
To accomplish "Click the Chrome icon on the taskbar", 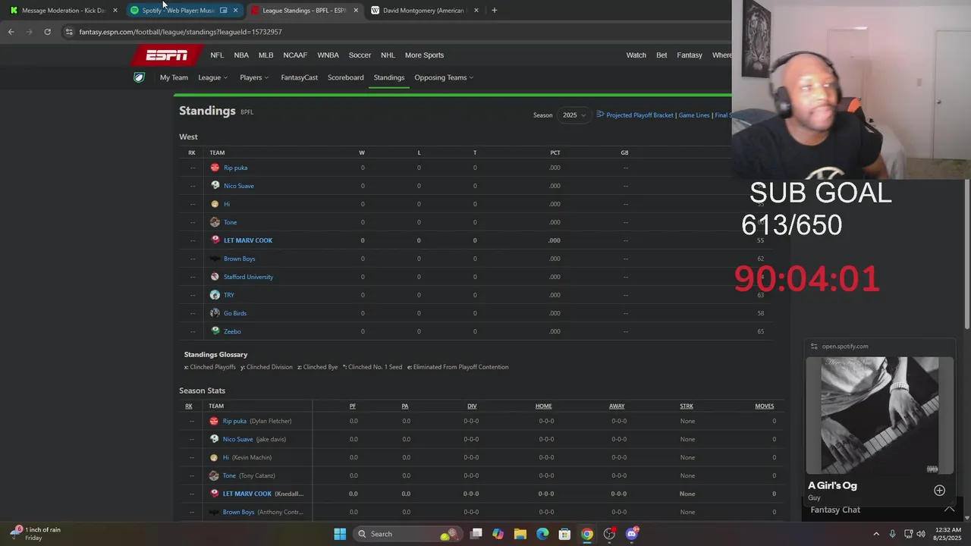I will 587,534.
